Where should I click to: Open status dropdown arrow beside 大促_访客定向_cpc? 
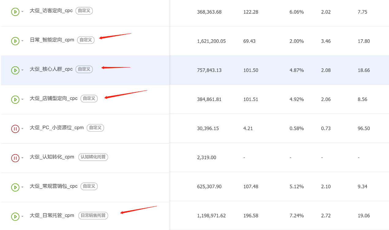[22, 12]
